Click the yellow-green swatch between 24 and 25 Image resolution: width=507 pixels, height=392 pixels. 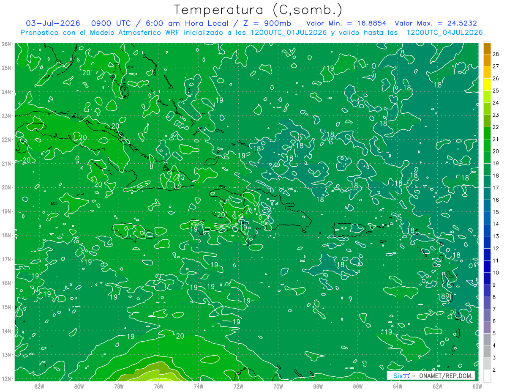coord(487,97)
